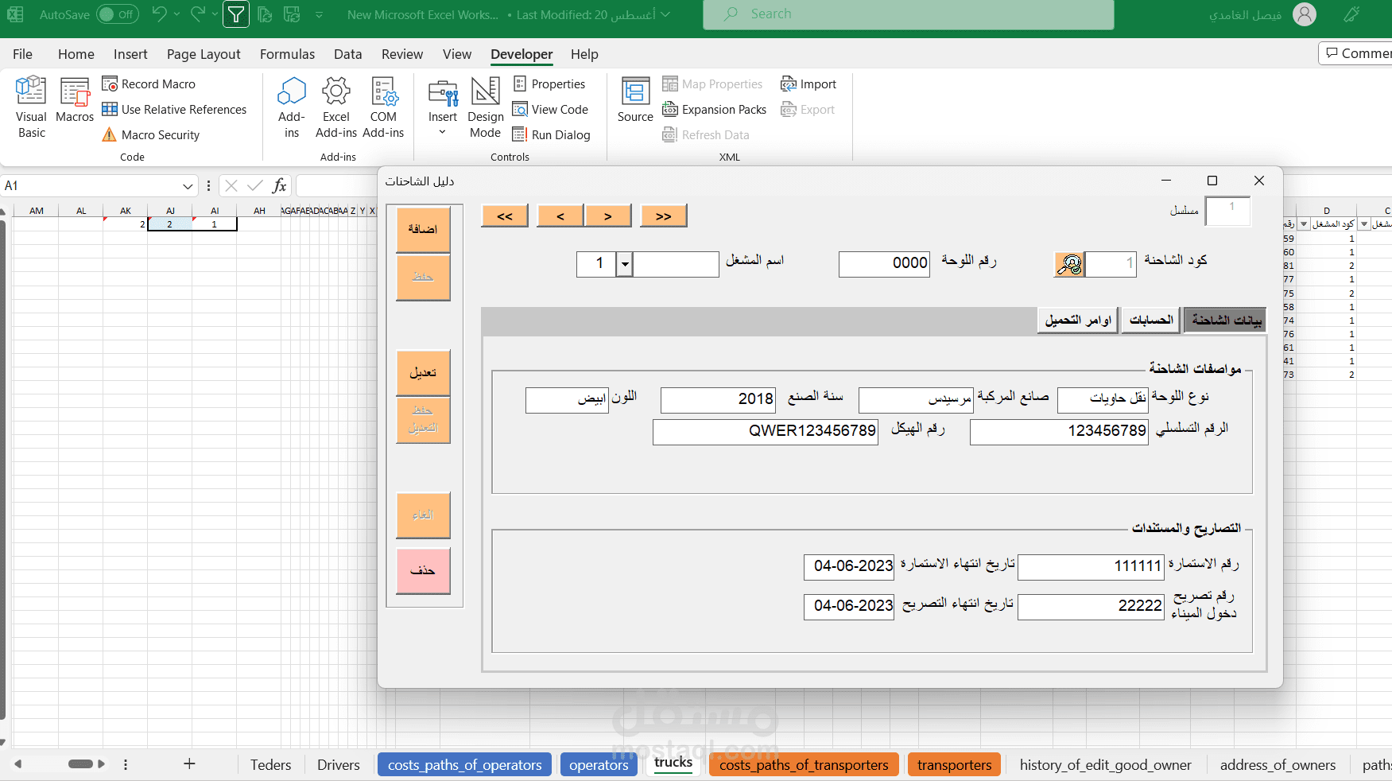1392x781 pixels.
Task: Select the الحسابات tab
Action: (x=1151, y=320)
